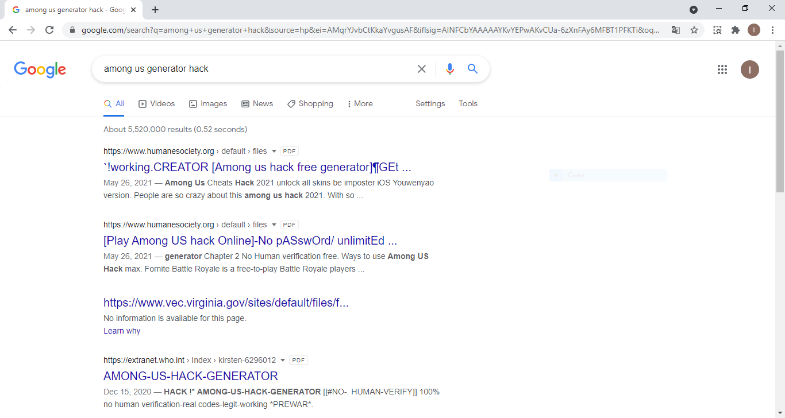Open a new tab with plus button
785x418 pixels.
[155, 10]
